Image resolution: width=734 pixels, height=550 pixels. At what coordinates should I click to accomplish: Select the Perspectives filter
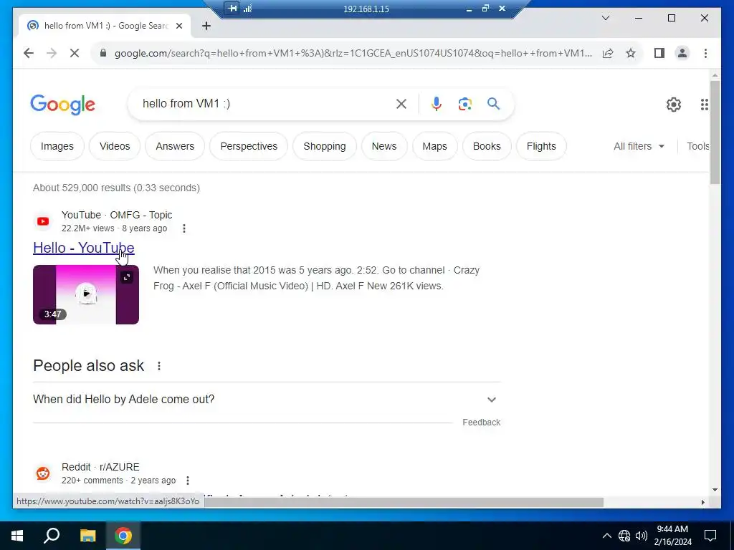pyautogui.click(x=249, y=146)
